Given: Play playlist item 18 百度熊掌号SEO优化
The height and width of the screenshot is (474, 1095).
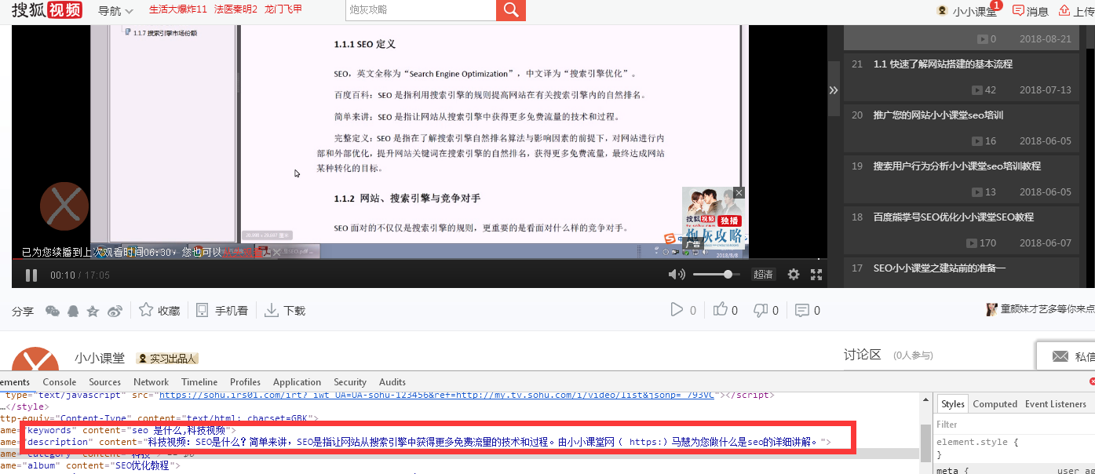Looking at the screenshot, I should point(962,229).
